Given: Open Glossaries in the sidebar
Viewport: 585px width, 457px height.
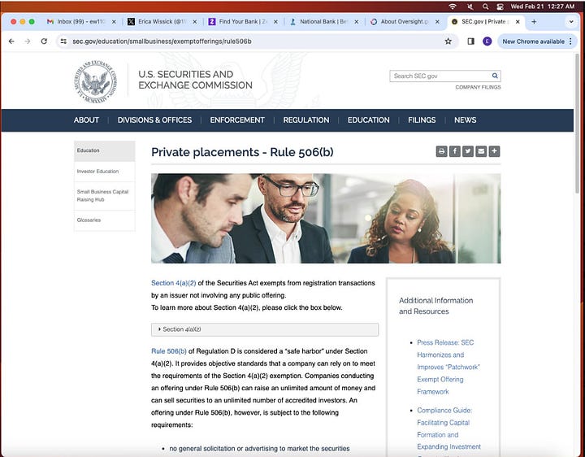Looking at the screenshot, I should click(x=105, y=220).
